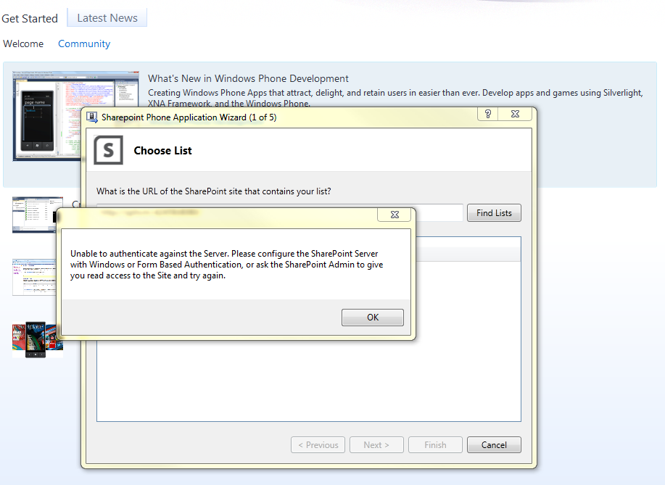Click the SharePoint "S" logo icon
This screenshot has width=665, height=485.
(108, 150)
